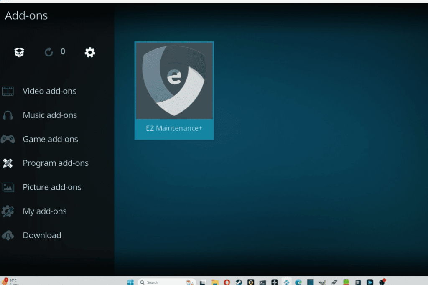428x285 pixels.
Task: Click the film strip icon for Video add-ons
Action: tap(8, 91)
